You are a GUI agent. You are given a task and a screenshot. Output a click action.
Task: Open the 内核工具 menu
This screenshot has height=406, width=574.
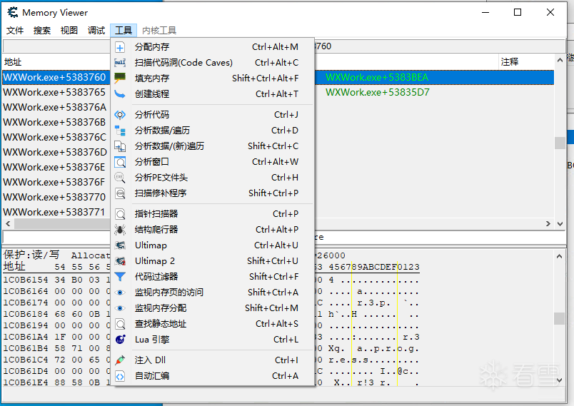[159, 31]
